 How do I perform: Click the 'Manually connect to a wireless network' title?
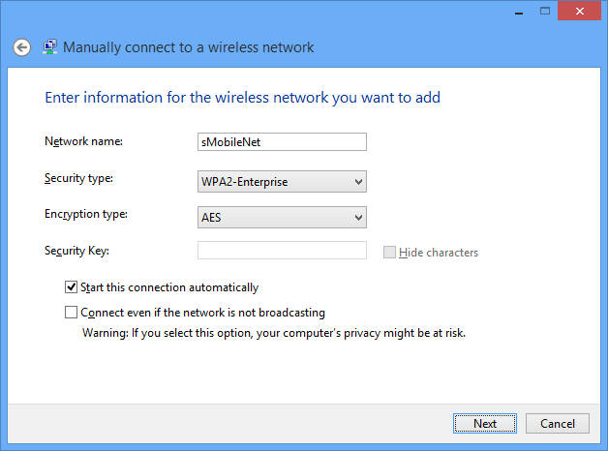189,47
